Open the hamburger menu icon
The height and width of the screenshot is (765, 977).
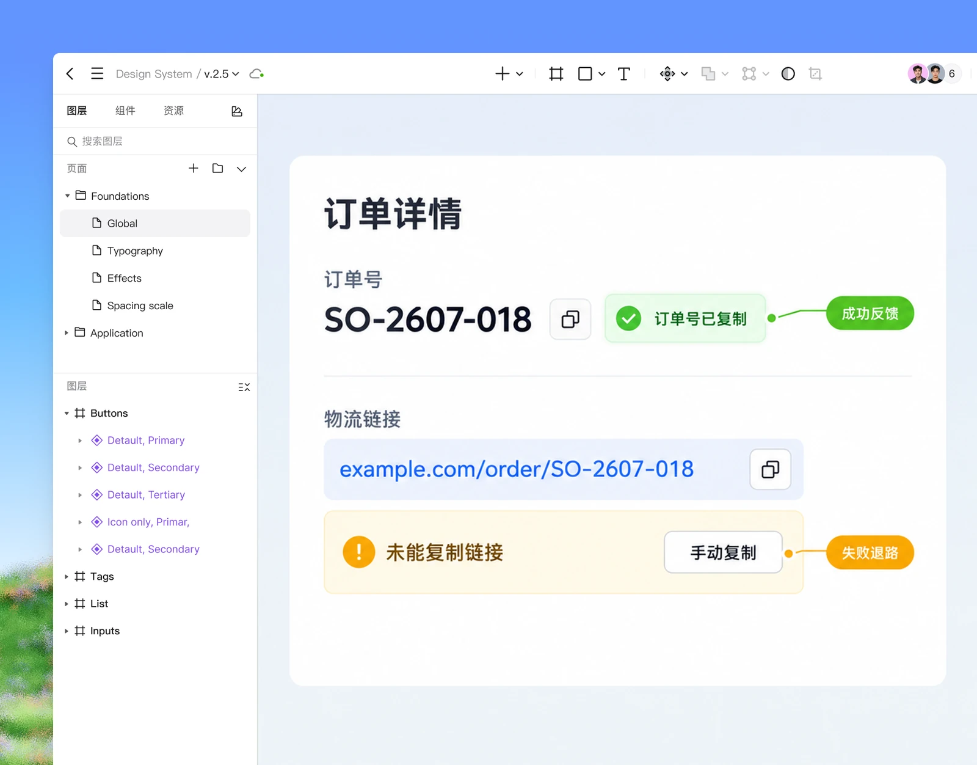pyautogui.click(x=97, y=74)
